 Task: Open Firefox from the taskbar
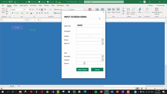101,92
